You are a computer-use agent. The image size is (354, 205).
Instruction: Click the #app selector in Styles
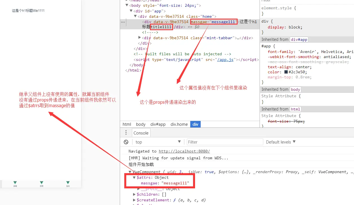(x=268, y=46)
